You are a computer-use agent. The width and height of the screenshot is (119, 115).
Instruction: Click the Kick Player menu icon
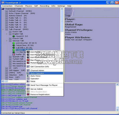coord(28,52)
